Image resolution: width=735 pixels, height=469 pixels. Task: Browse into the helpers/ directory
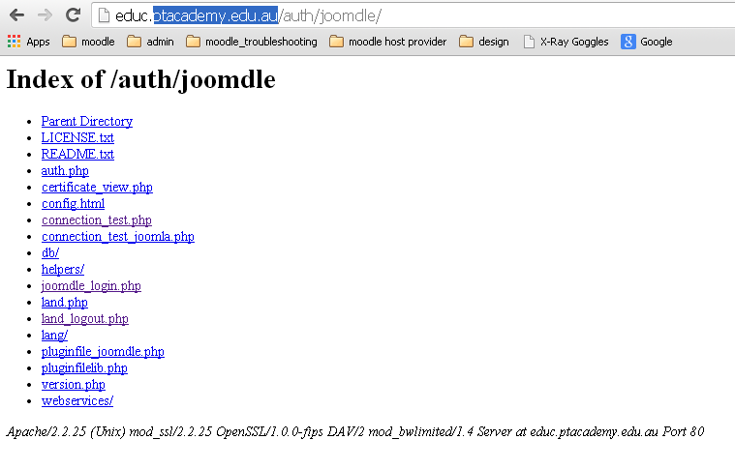[62, 269]
